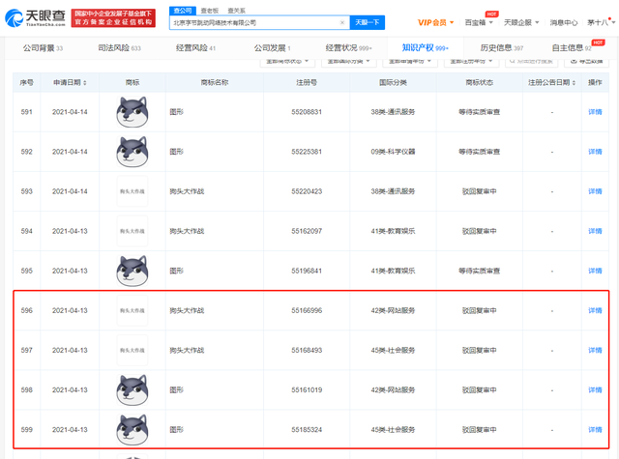
Task: Click the Tianyancha logo icon
Action: point(15,17)
